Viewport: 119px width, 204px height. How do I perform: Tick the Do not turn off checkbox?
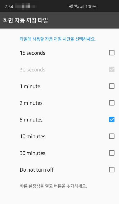pyautogui.click(x=112, y=170)
